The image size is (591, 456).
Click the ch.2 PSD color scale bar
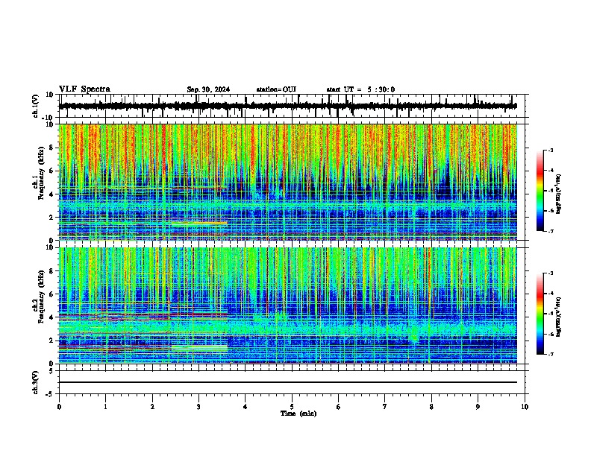[x=540, y=314]
